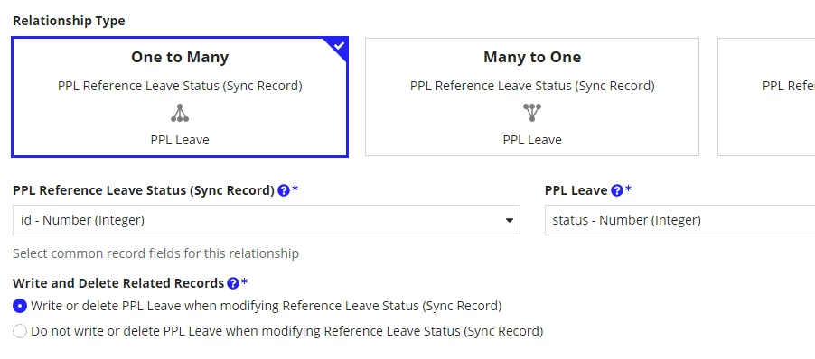Select the partially visible third relationship card
The height and width of the screenshot is (359, 815).
click(766, 97)
